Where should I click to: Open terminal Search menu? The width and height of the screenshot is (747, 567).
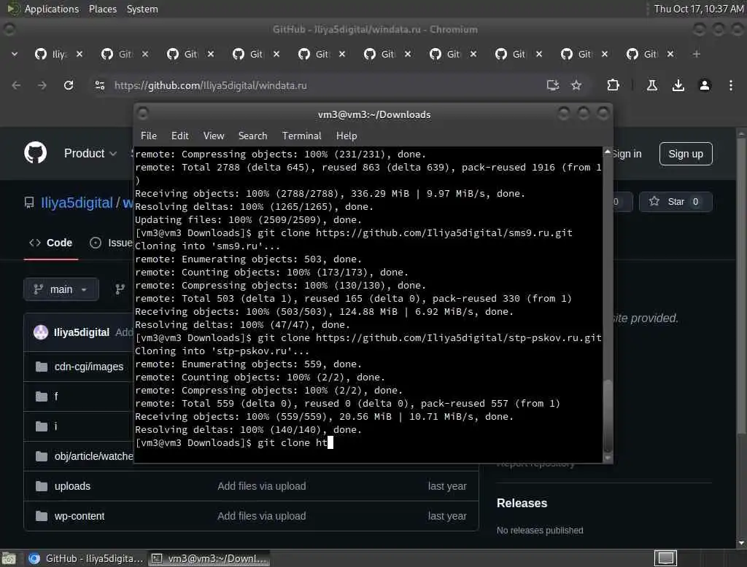click(x=252, y=136)
